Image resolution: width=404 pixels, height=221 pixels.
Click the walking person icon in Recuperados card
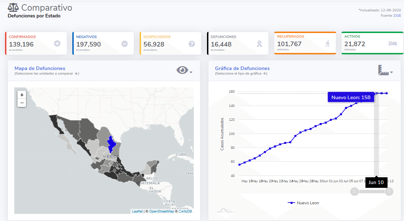[x=327, y=43]
